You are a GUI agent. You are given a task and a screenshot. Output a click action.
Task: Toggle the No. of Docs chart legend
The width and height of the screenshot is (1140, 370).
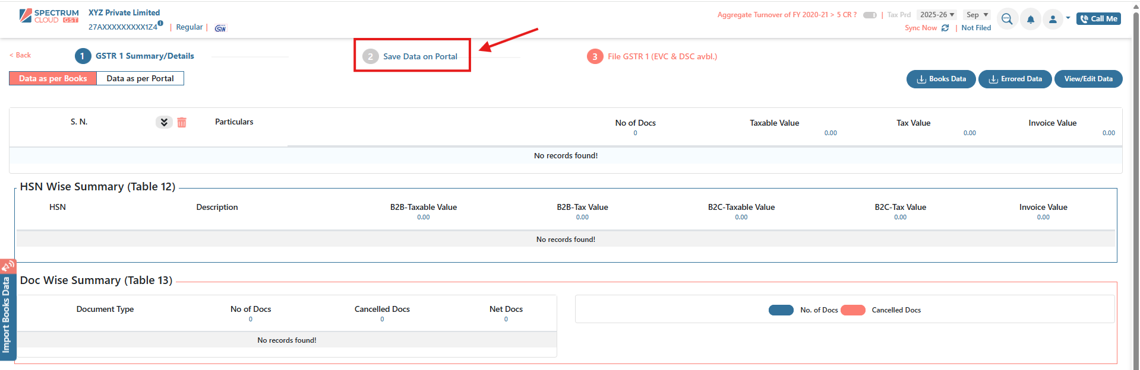pyautogui.click(x=781, y=310)
